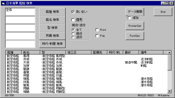
Task: Select the 鳳翔 row in the list
Action: [x=86, y=56]
